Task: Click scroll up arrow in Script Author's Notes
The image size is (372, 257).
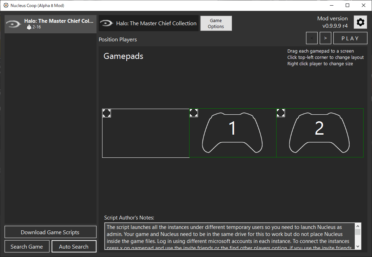Action: (358, 226)
